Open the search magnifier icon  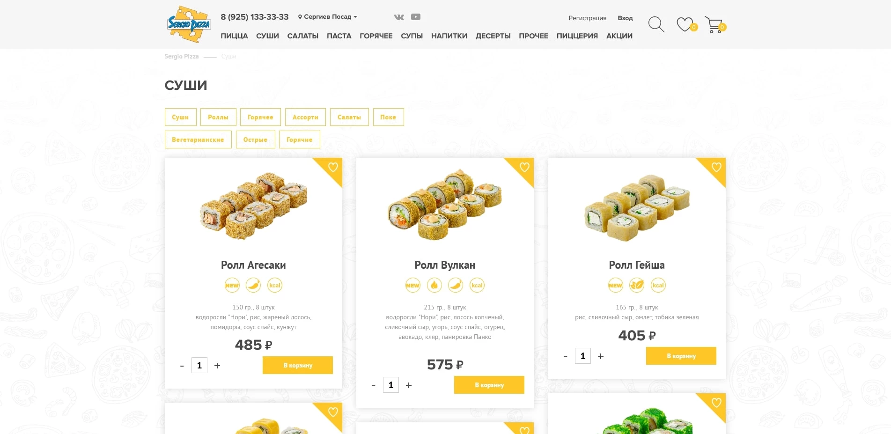click(656, 24)
